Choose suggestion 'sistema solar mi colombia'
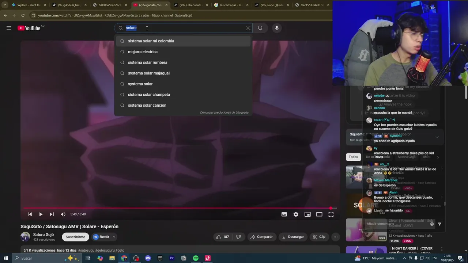Viewport: 468px width, 263px height. [x=183, y=41]
